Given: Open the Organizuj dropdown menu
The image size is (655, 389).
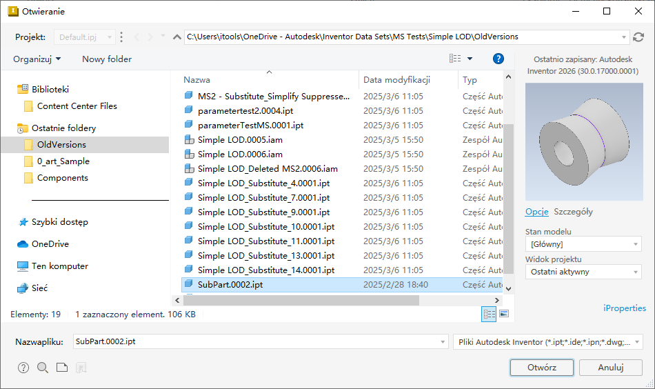Looking at the screenshot, I should [37, 59].
